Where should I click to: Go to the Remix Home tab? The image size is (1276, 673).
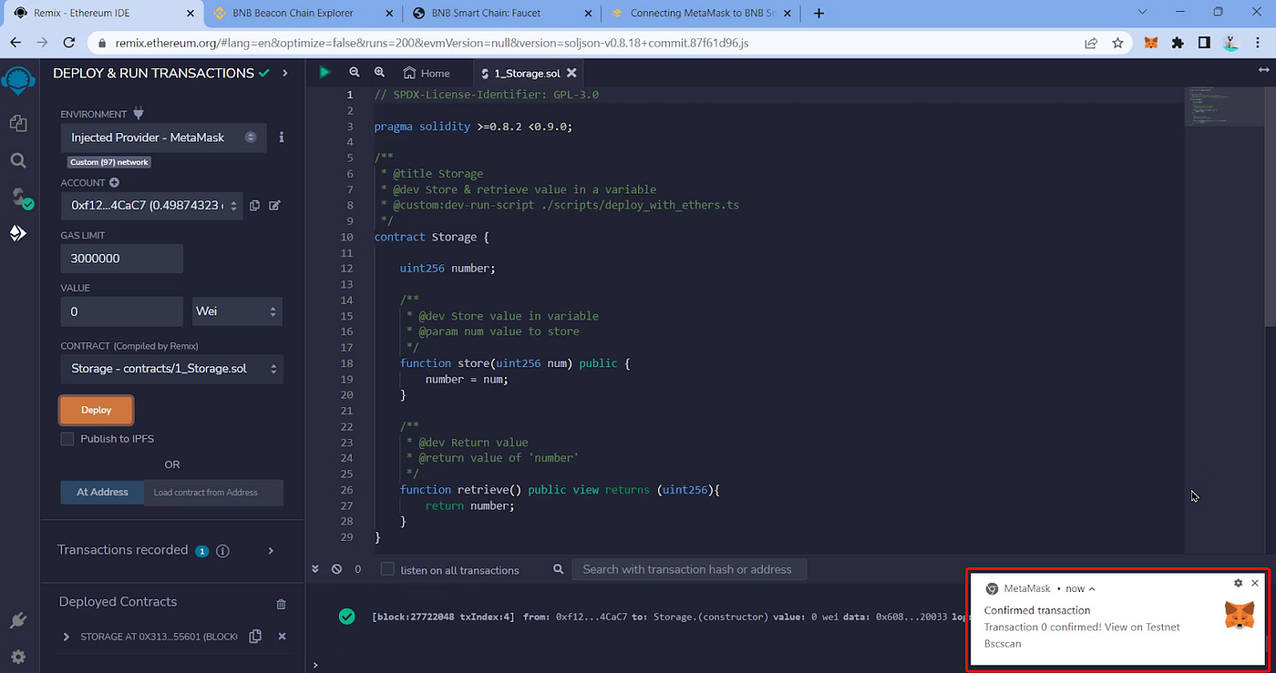(x=426, y=73)
